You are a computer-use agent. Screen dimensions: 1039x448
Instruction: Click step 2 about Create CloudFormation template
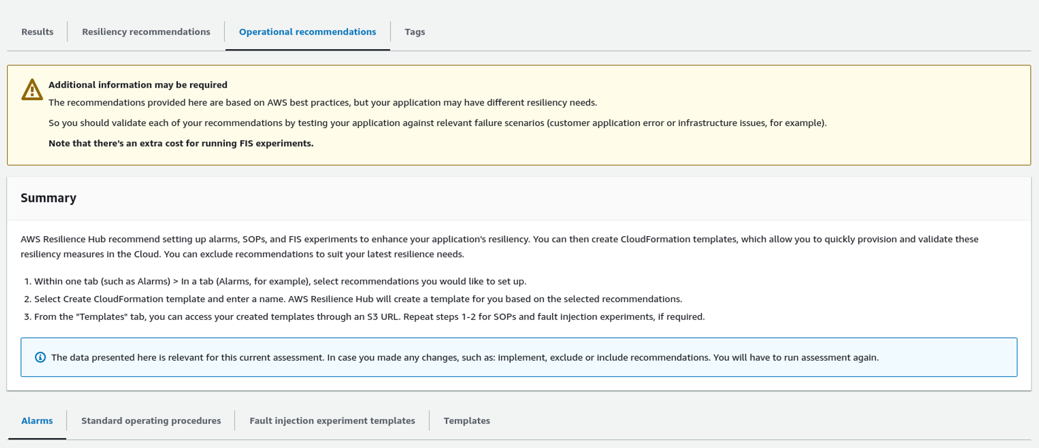358,299
